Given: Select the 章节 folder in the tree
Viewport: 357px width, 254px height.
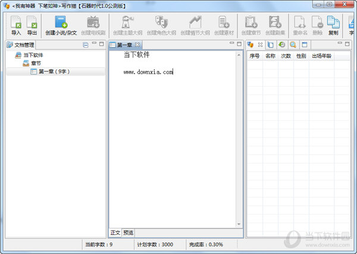Looking at the screenshot, I should tap(32, 63).
